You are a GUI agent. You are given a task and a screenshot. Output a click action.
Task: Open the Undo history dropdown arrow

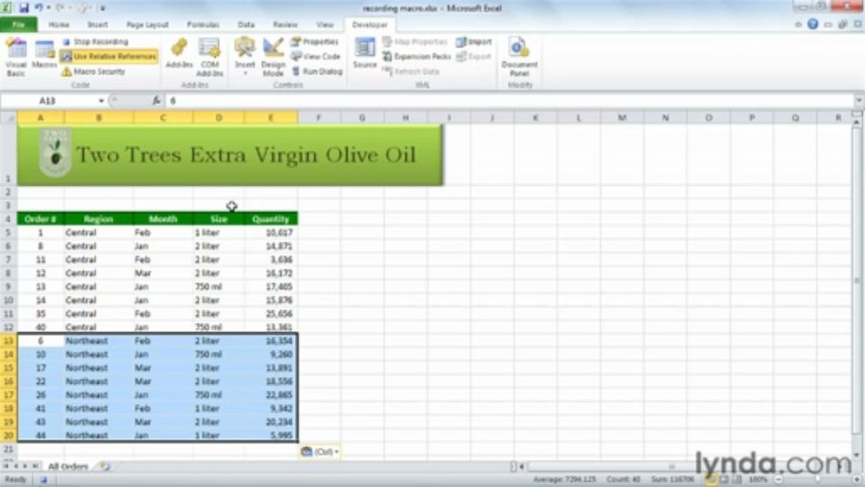tap(47, 8)
